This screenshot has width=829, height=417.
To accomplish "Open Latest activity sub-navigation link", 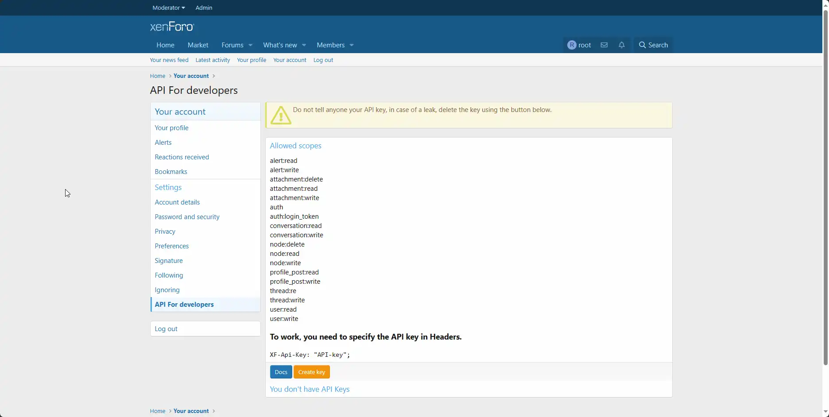I will pyautogui.click(x=213, y=60).
